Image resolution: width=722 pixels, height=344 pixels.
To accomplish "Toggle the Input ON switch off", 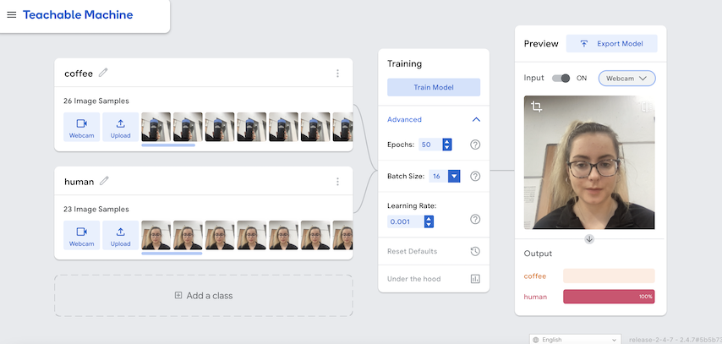I will [561, 78].
